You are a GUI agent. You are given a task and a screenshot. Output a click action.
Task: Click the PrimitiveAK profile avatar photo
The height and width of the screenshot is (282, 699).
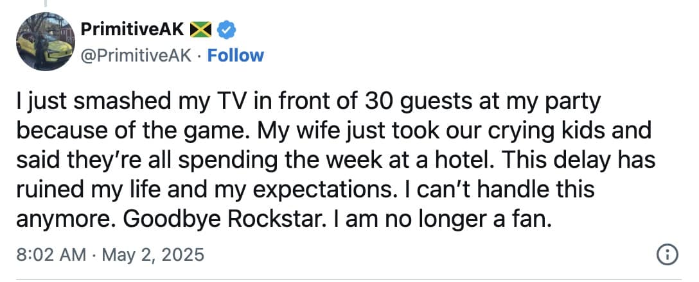tap(42, 40)
